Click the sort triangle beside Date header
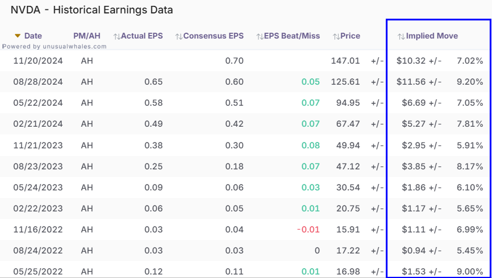492x278 pixels. [18, 36]
